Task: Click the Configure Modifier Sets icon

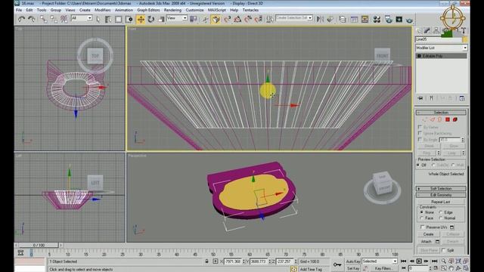Action: (x=462, y=98)
